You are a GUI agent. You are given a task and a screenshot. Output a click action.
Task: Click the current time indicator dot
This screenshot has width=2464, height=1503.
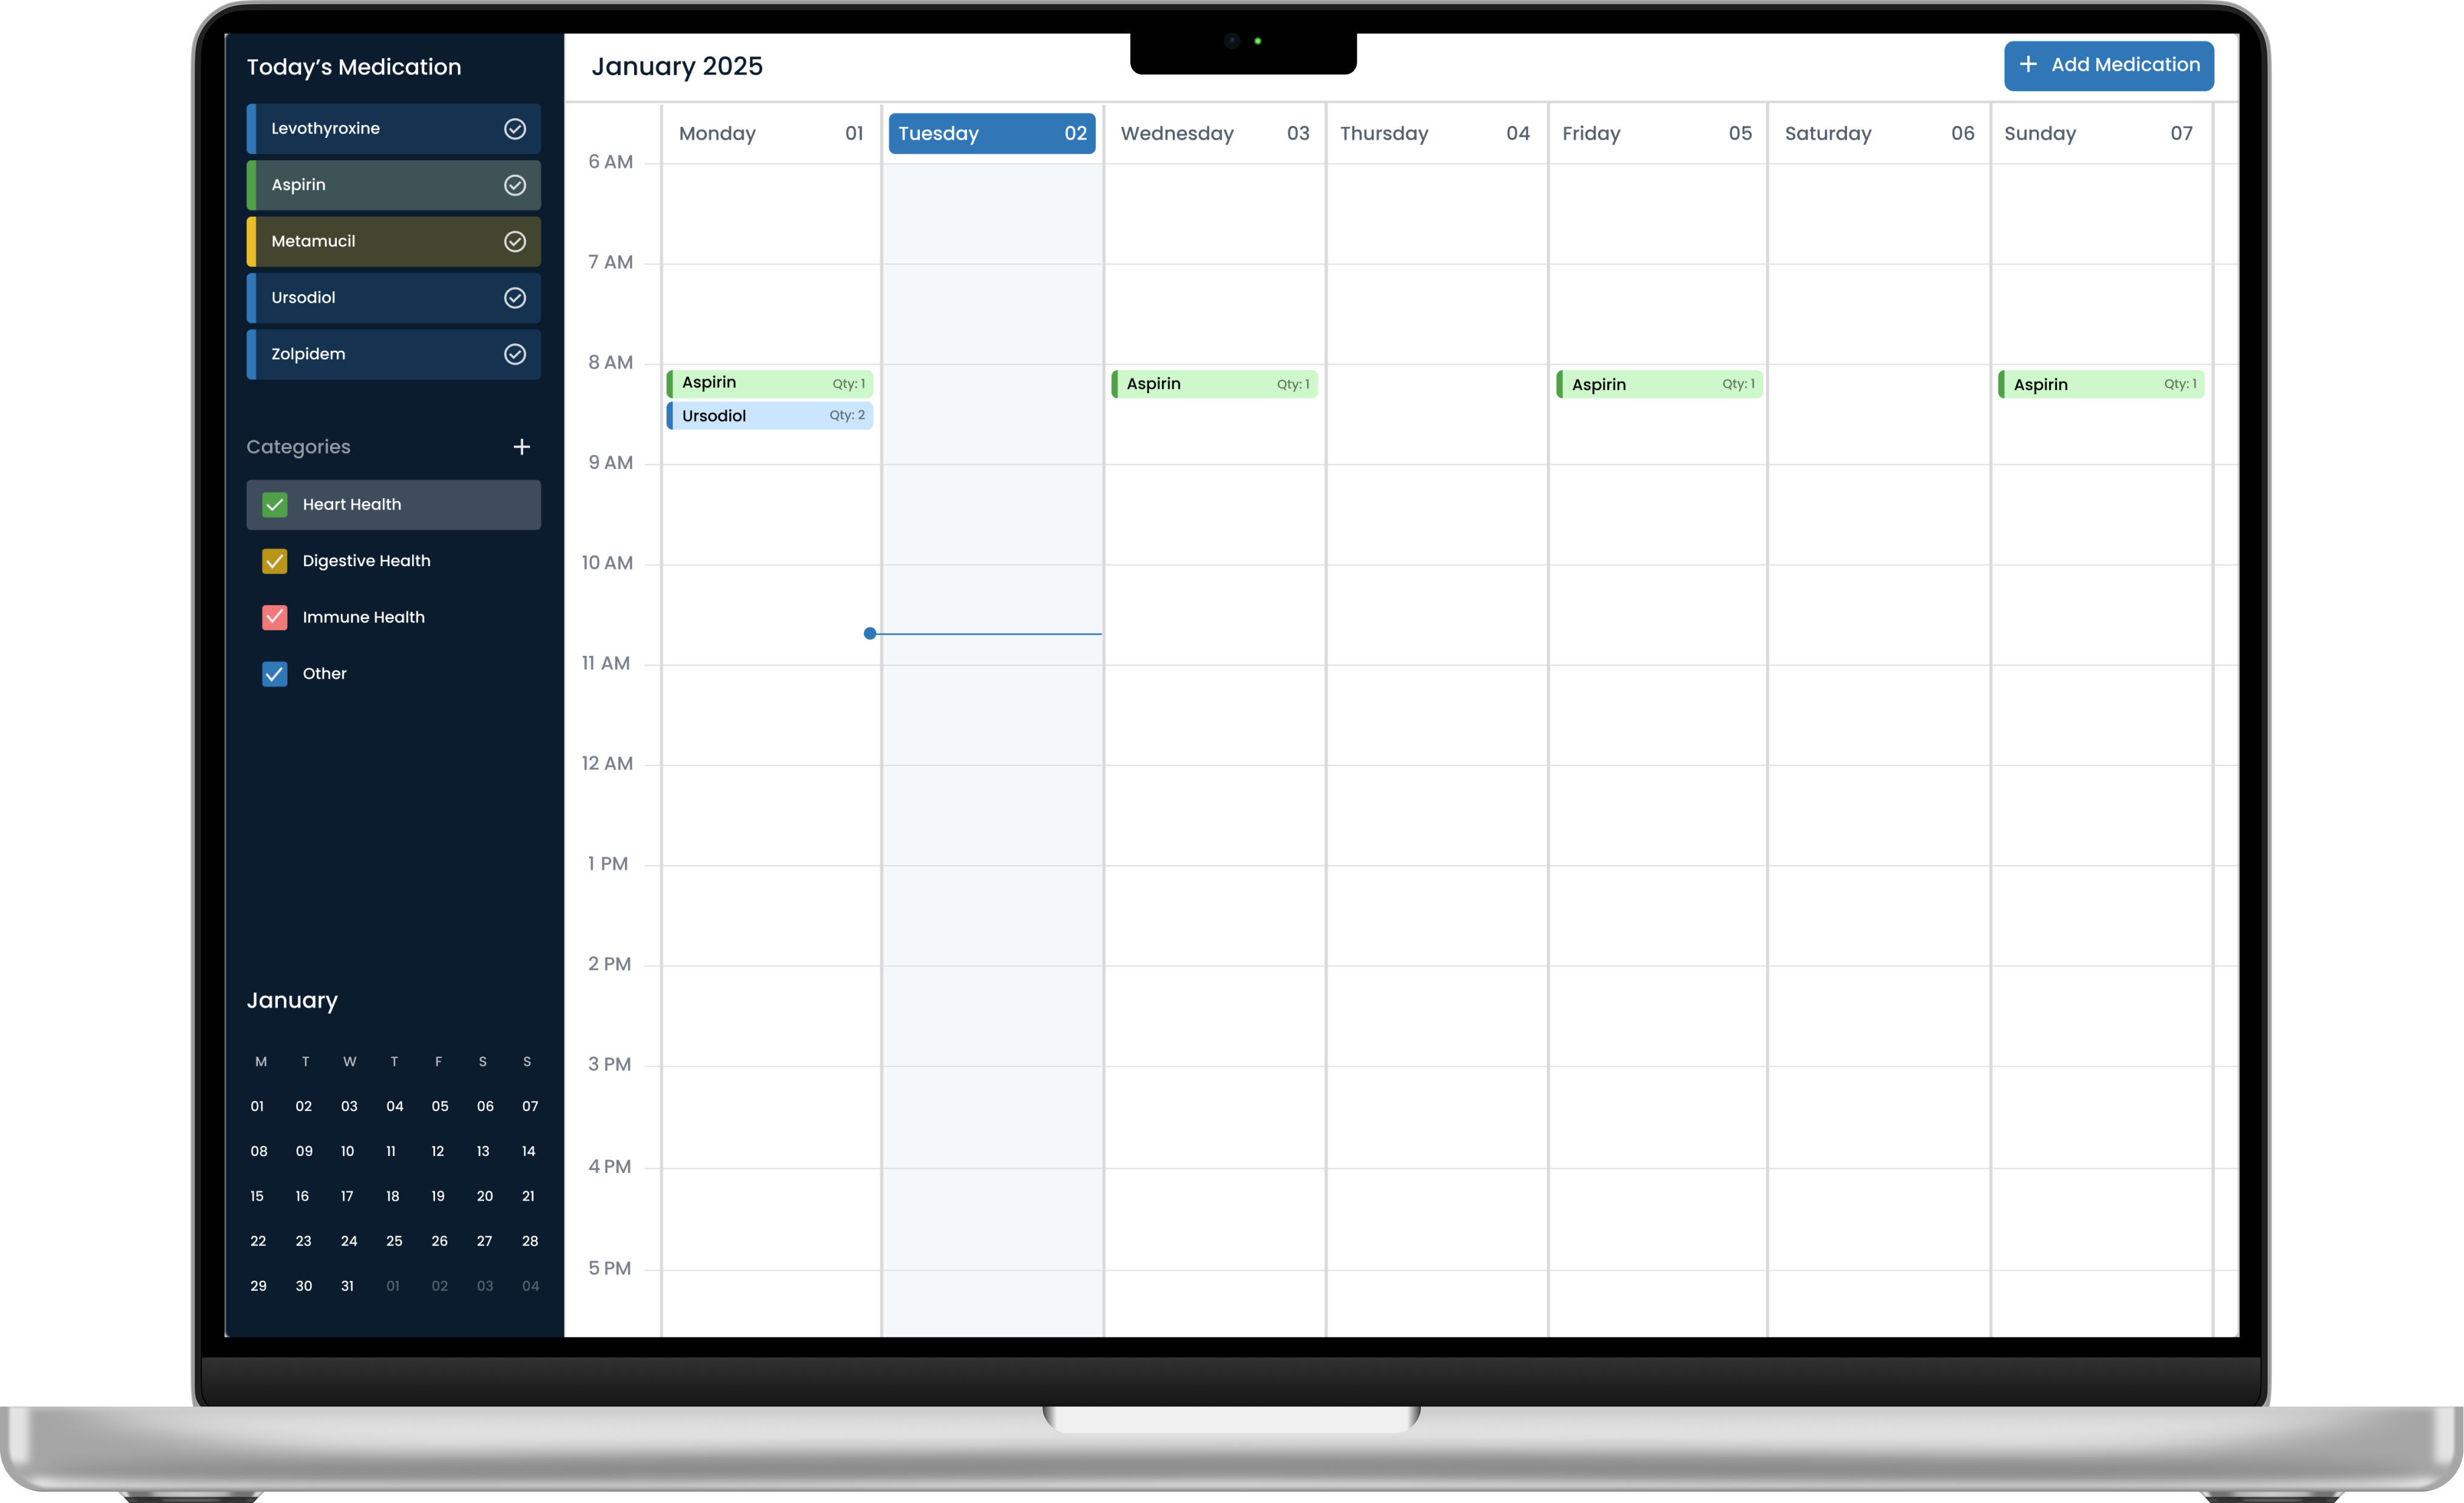coord(870,633)
